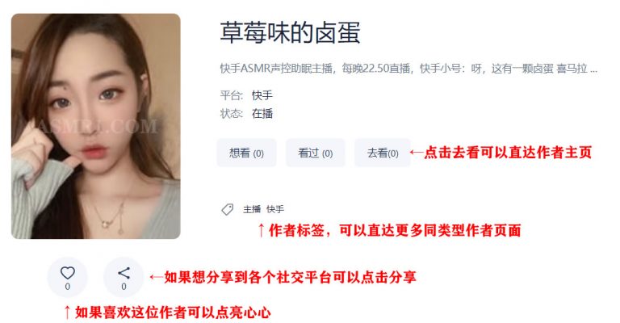
Task: Click the share count under share icon
Action: coord(124,286)
